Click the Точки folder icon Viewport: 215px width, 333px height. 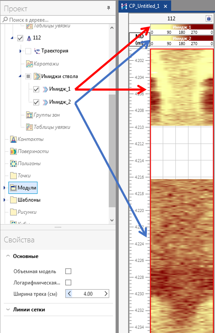(13, 176)
